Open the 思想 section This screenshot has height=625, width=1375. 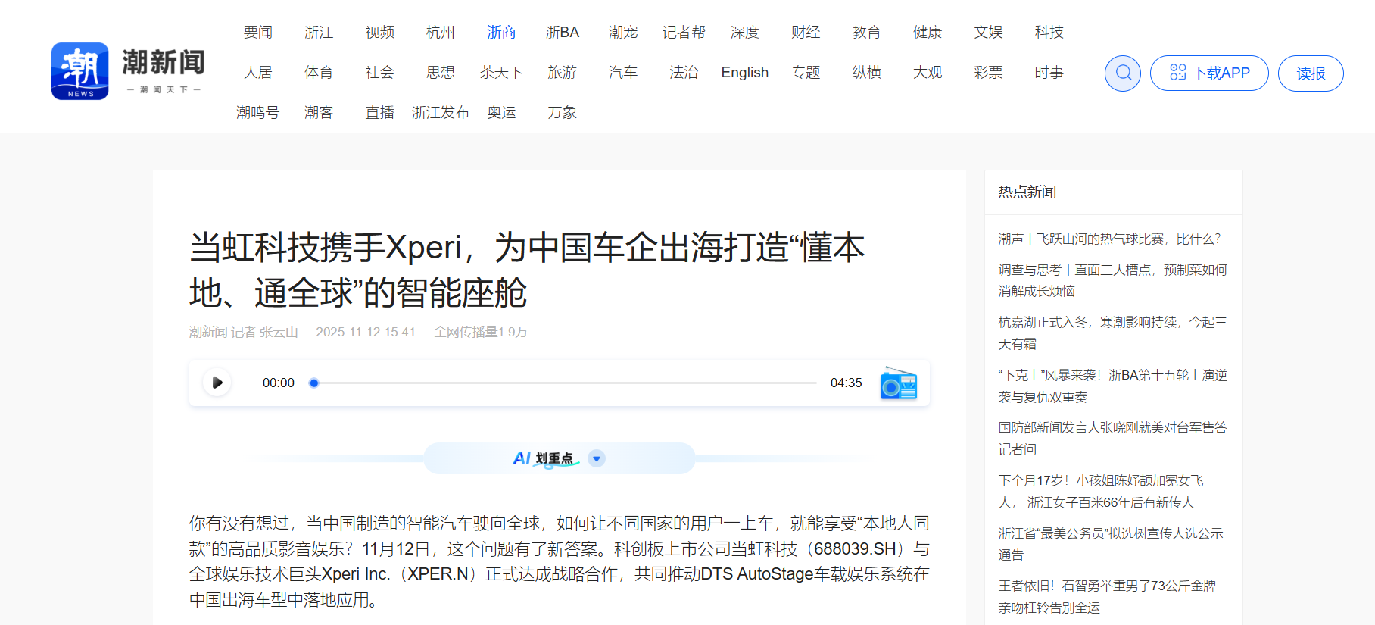coord(441,73)
